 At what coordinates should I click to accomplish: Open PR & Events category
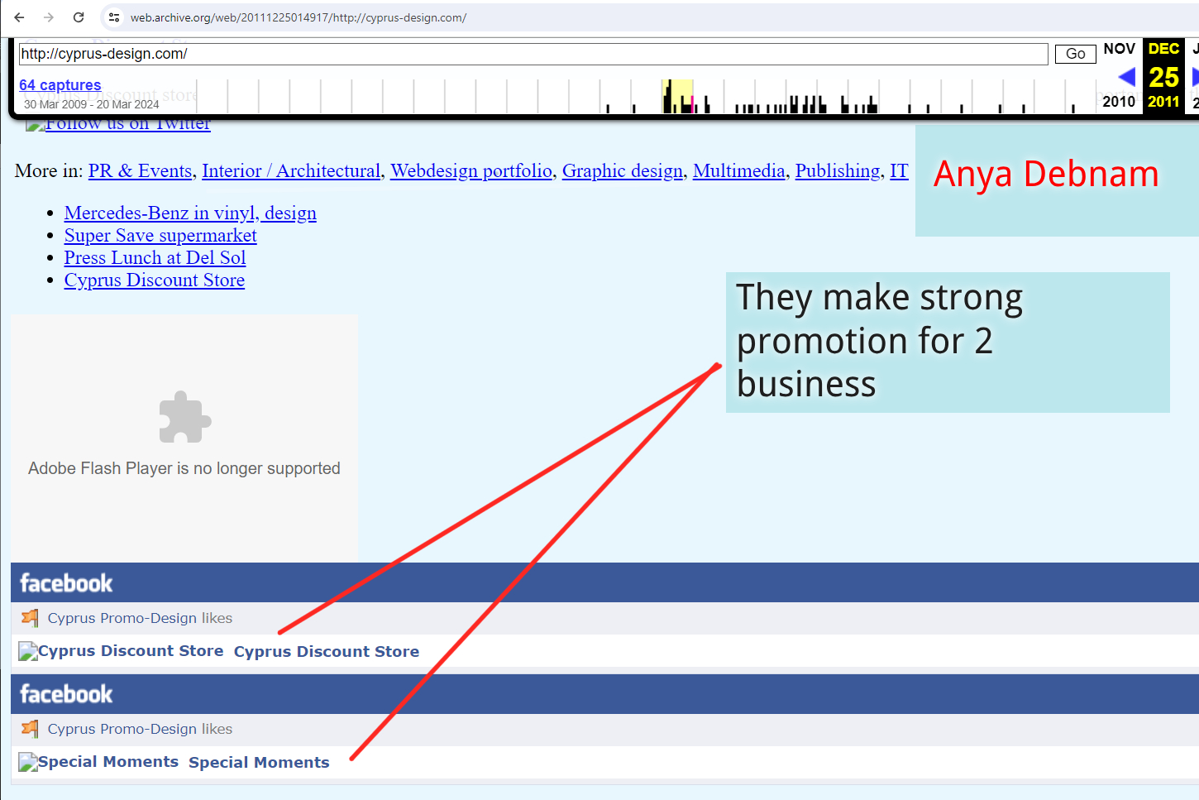pos(140,171)
